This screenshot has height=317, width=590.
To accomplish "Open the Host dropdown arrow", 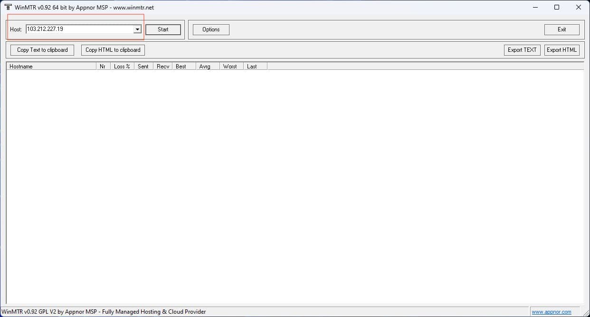I will [137, 29].
